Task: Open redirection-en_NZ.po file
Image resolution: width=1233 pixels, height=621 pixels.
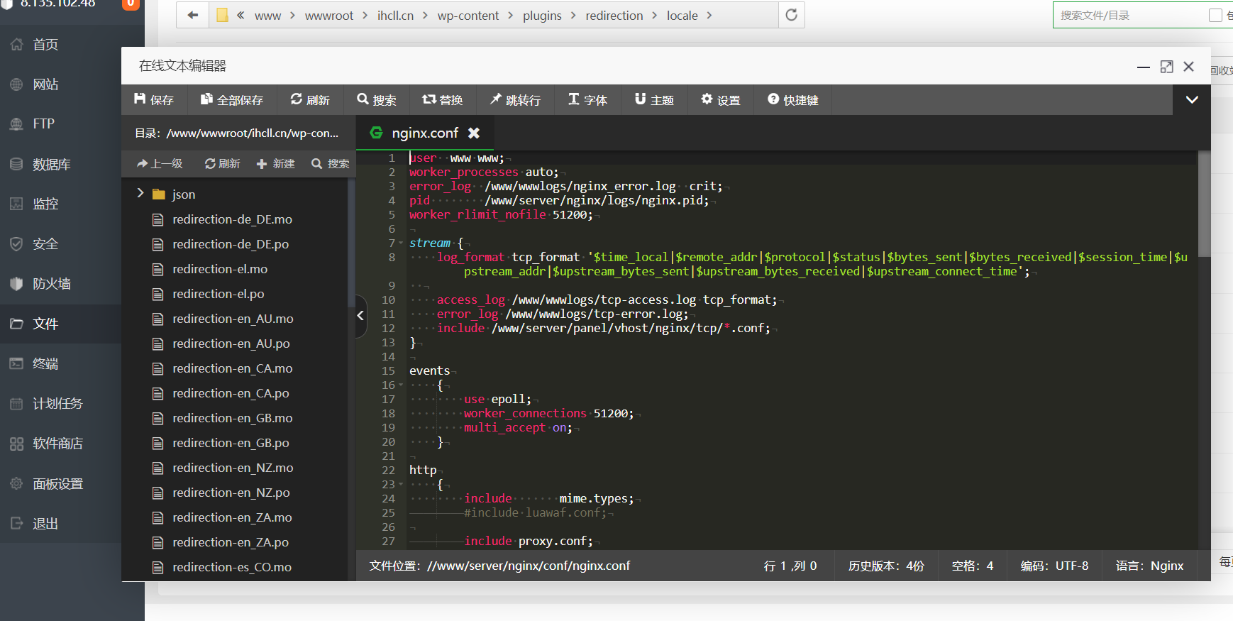Action: [231, 493]
